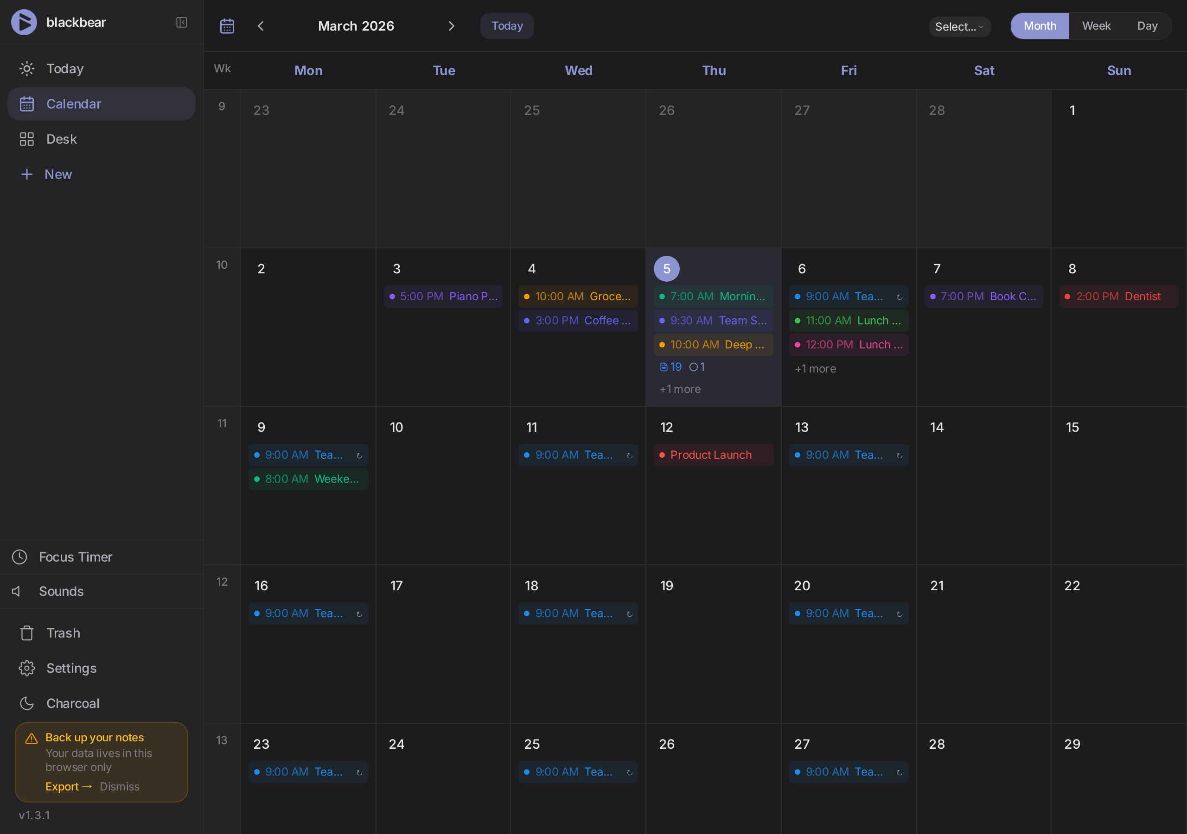Open Sounds with the speaker icon
This screenshot has width=1187, height=834.
(17, 591)
